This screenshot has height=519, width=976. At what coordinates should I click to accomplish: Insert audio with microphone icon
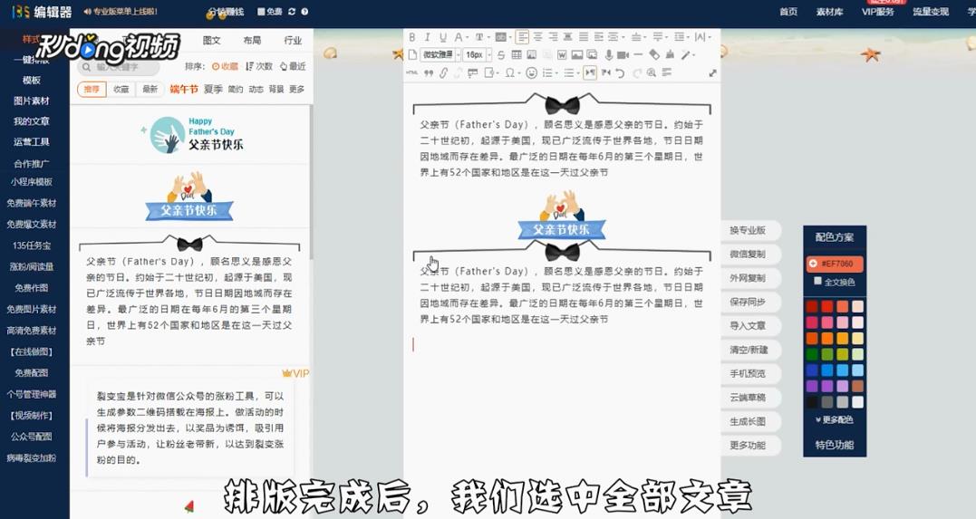[609, 54]
